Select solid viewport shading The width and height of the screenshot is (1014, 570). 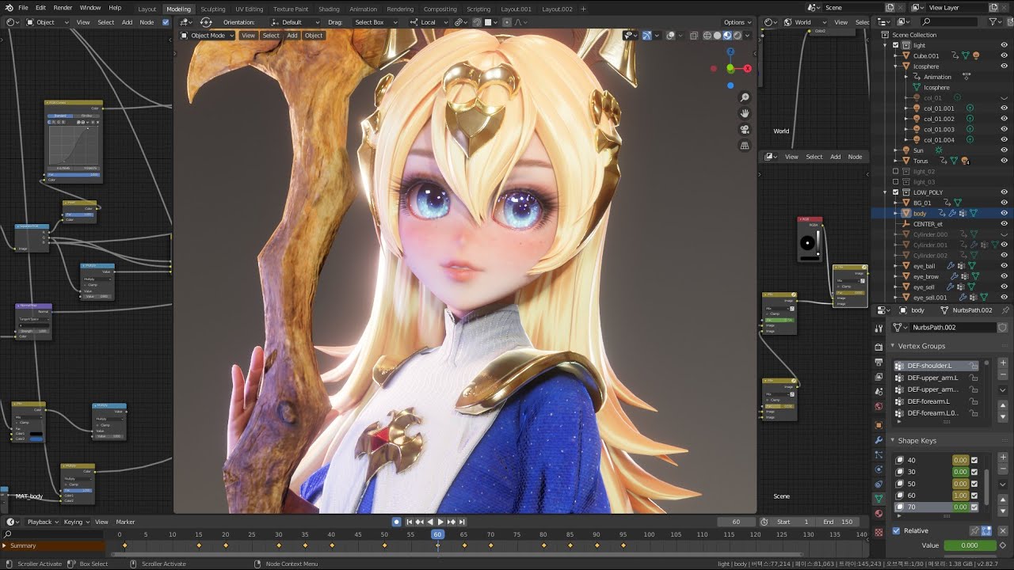(718, 35)
